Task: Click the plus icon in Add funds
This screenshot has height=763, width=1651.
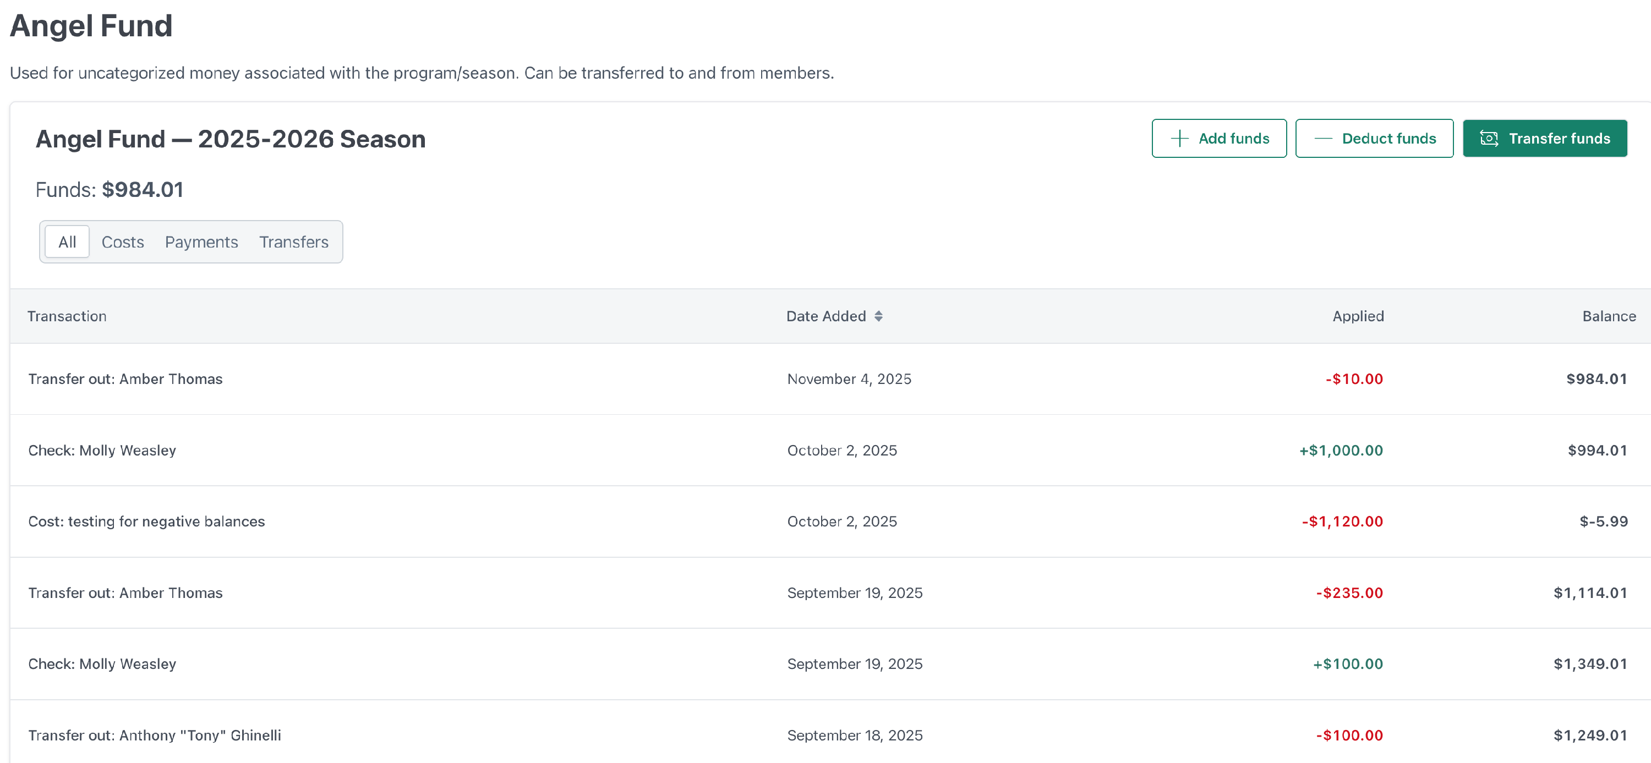Action: click(1179, 139)
